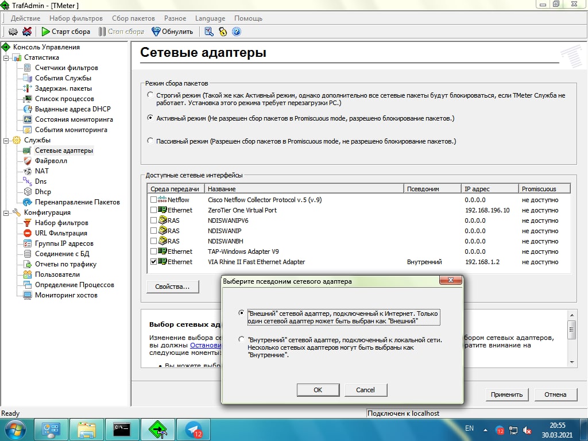Click the disconnect red-cross toolbar icon
The image size is (588, 441).
click(27, 32)
